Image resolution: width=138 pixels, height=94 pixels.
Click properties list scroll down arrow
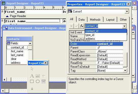[x=125, y=71]
